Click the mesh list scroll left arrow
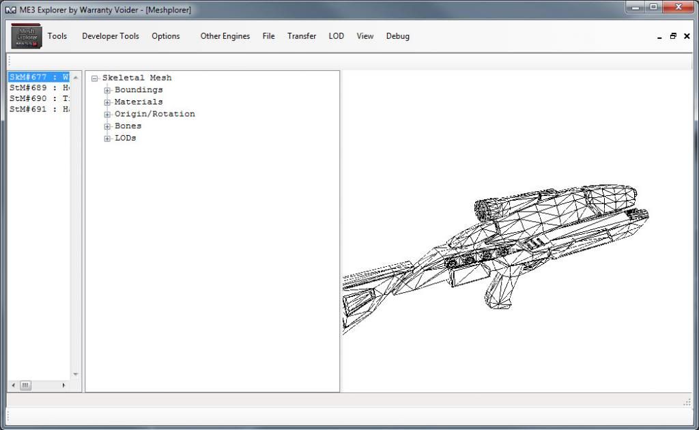This screenshot has height=430, width=699. [x=14, y=386]
